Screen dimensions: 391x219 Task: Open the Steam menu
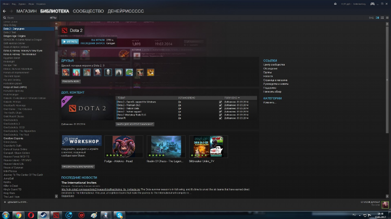pyautogui.click(x=6, y=4)
